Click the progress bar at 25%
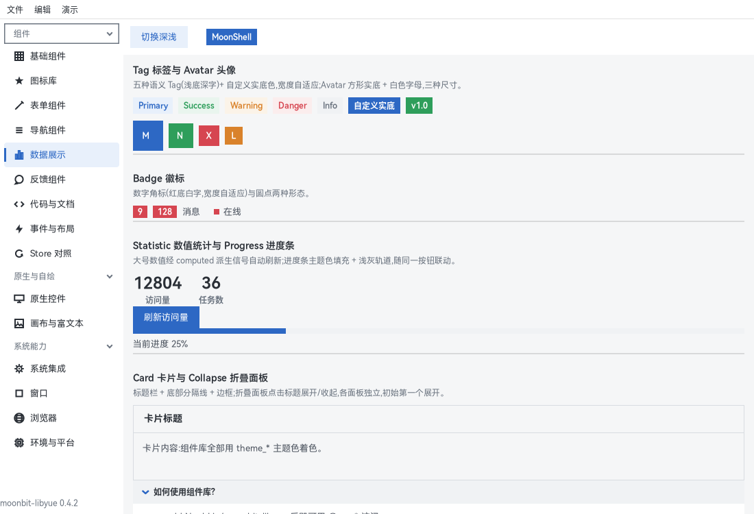Screen dimensions: 754x514 point(439,331)
